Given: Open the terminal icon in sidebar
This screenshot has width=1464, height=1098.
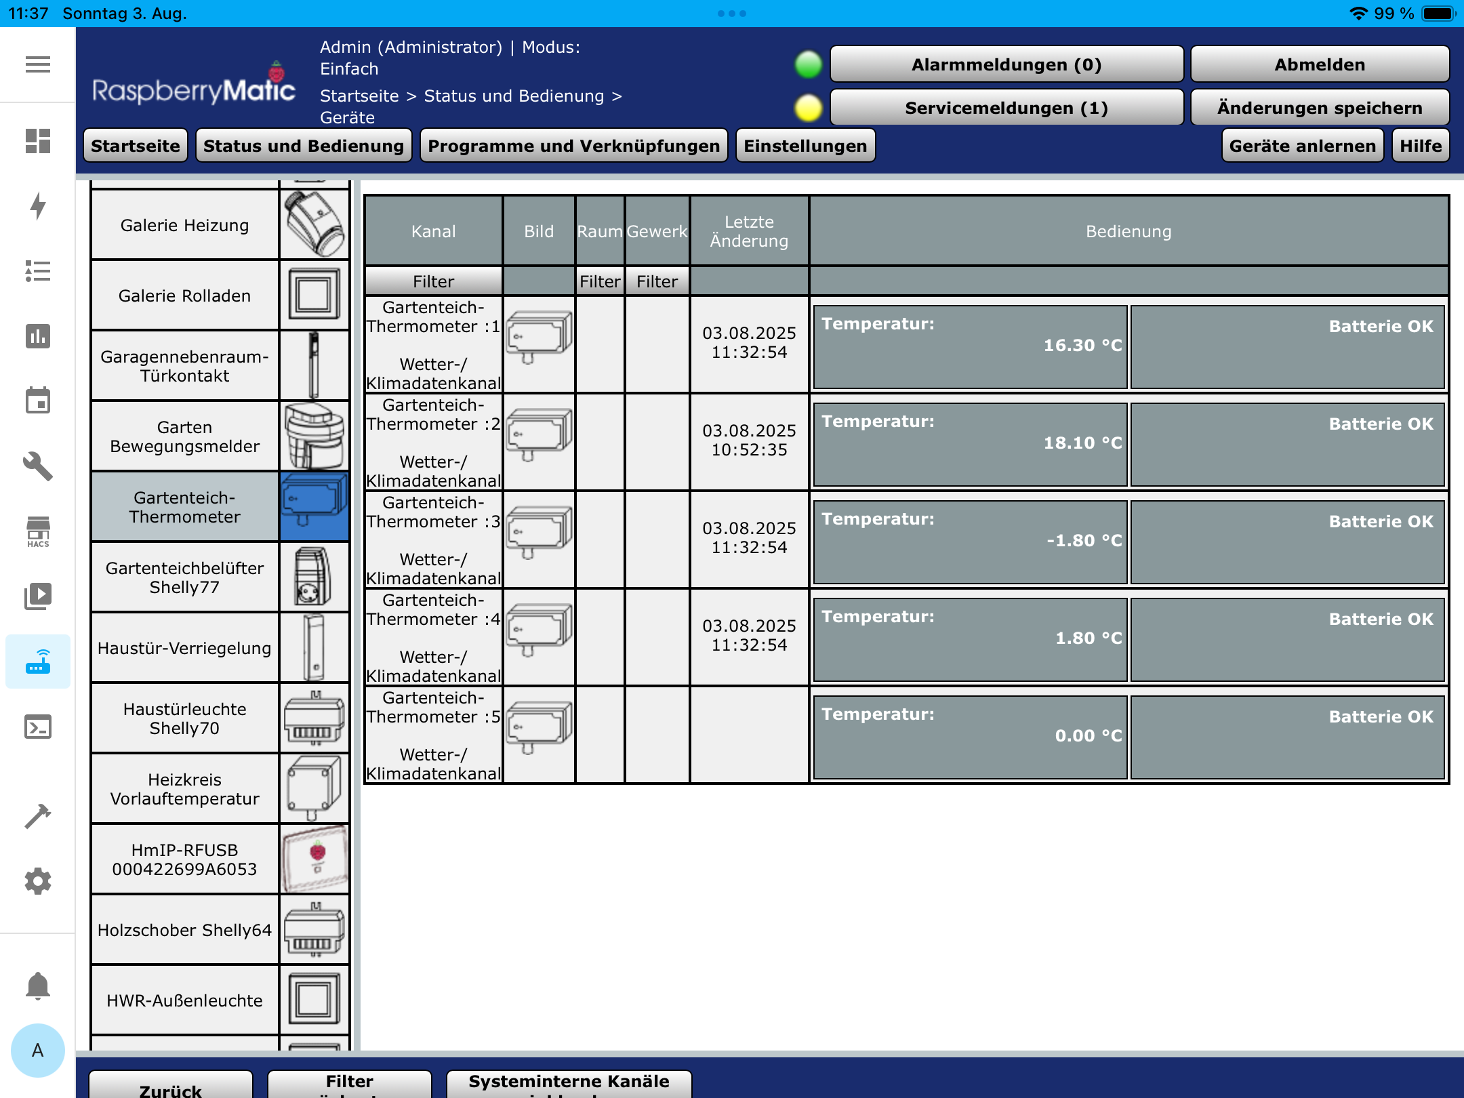Looking at the screenshot, I should tap(37, 727).
